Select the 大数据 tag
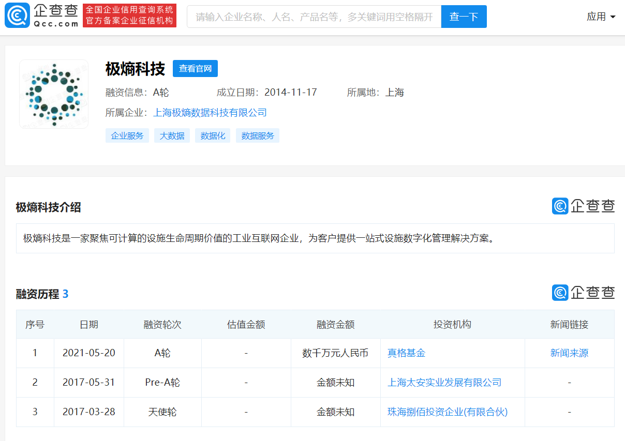The image size is (625, 441). tap(172, 135)
